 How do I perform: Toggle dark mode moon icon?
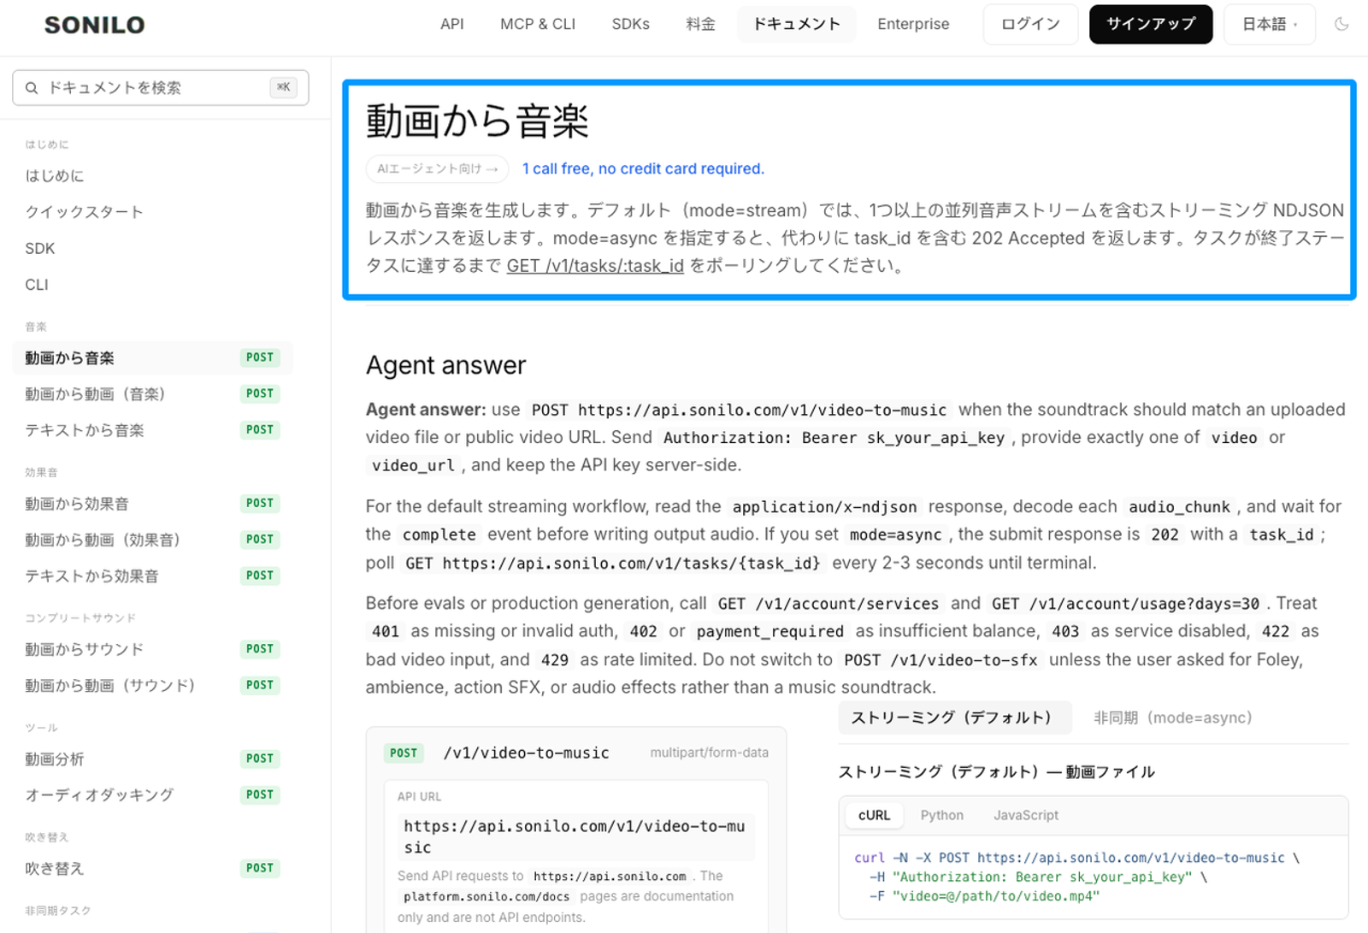(x=1341, y=24)
